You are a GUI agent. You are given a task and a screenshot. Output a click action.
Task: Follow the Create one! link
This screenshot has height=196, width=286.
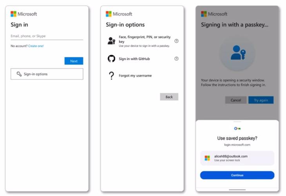[x=36, y=46]
